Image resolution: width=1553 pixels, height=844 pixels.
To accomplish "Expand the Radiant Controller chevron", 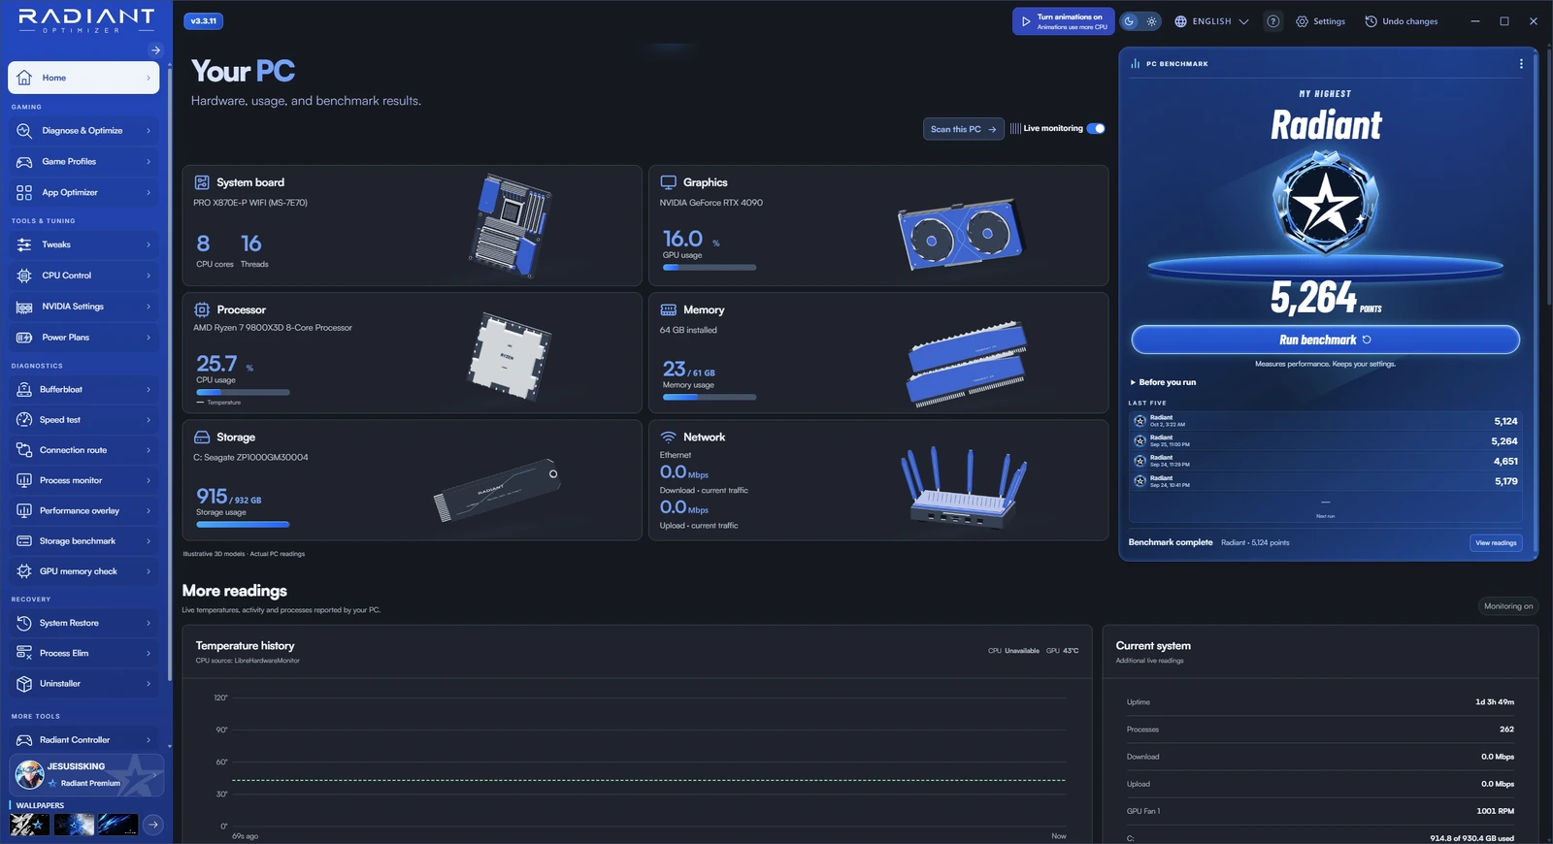I will (149, 740).
